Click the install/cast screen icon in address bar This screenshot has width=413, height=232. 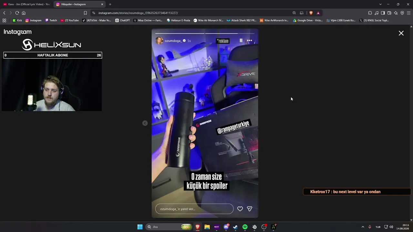pyautogui.click(x=302, y=13)
